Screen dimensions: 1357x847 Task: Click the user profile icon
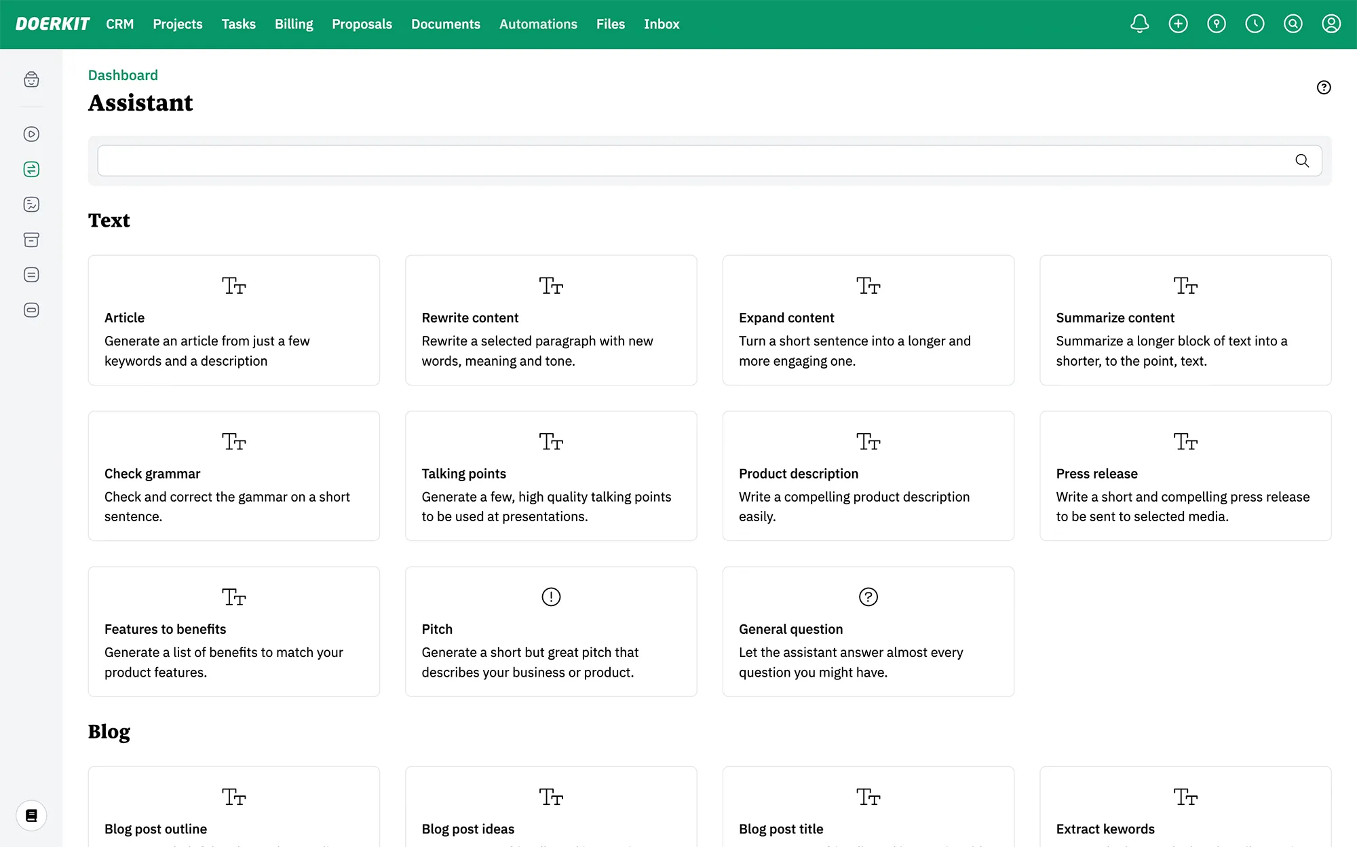point(1331,24)
